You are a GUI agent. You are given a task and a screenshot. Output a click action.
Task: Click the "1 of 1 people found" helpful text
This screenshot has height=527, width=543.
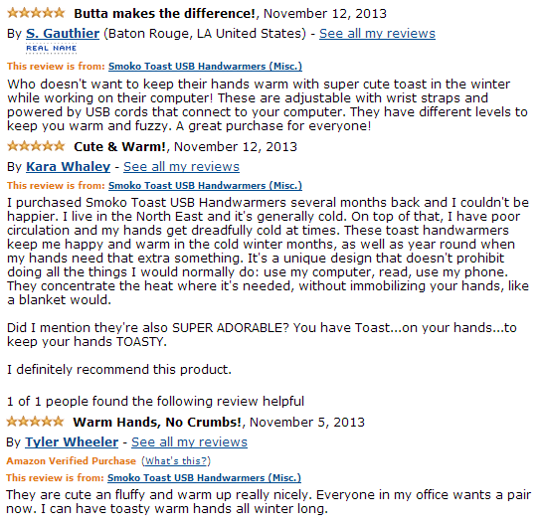(x=155, y=402)
